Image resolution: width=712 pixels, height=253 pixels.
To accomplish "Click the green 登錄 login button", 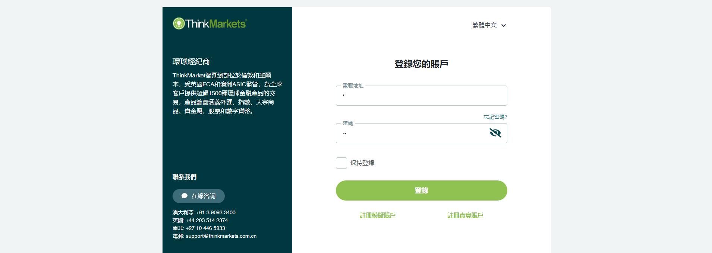I will click(421, 190).
